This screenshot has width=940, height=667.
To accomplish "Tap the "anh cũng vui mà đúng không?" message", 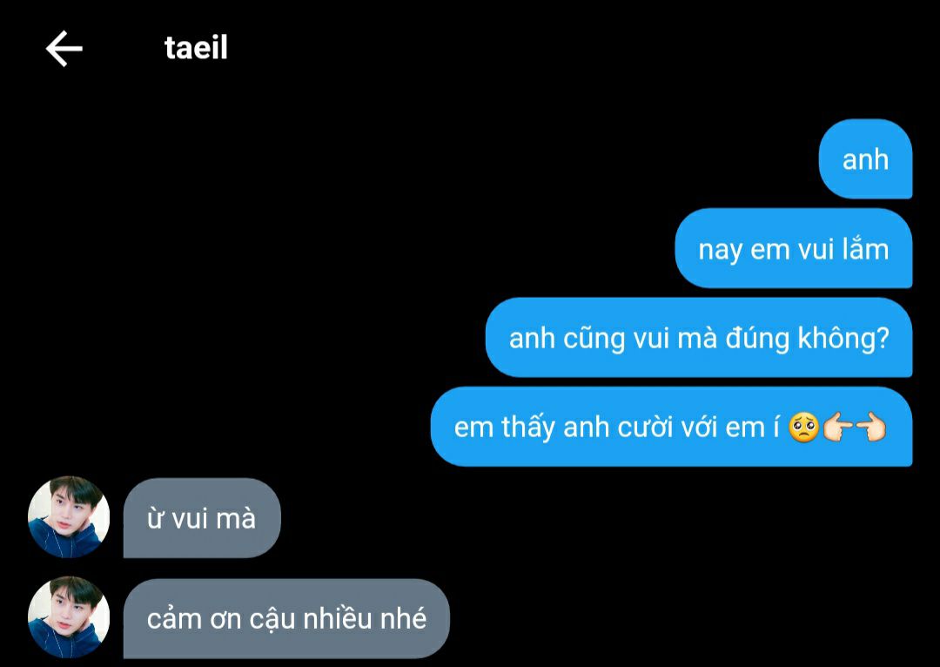I will point(698,337).
